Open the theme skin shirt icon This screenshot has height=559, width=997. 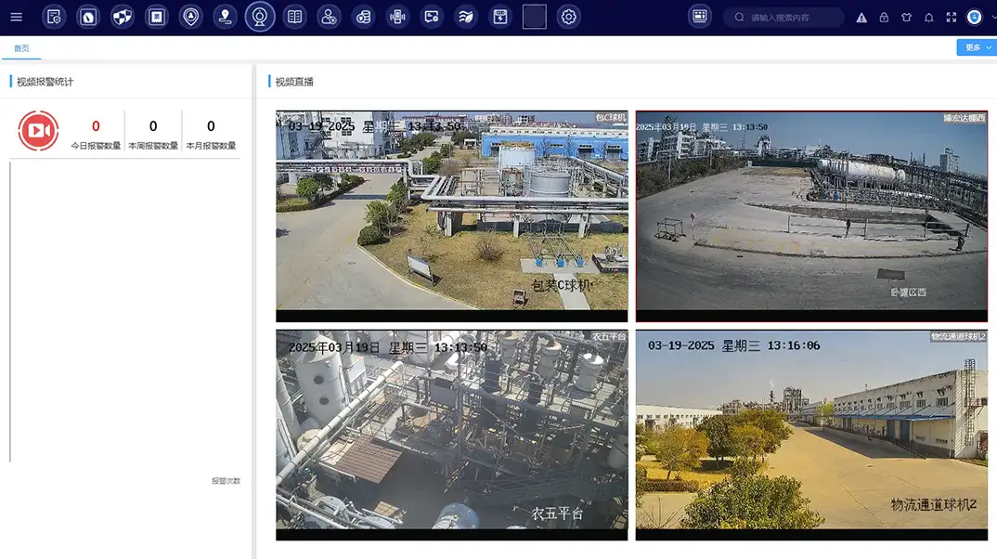point(906,18)
